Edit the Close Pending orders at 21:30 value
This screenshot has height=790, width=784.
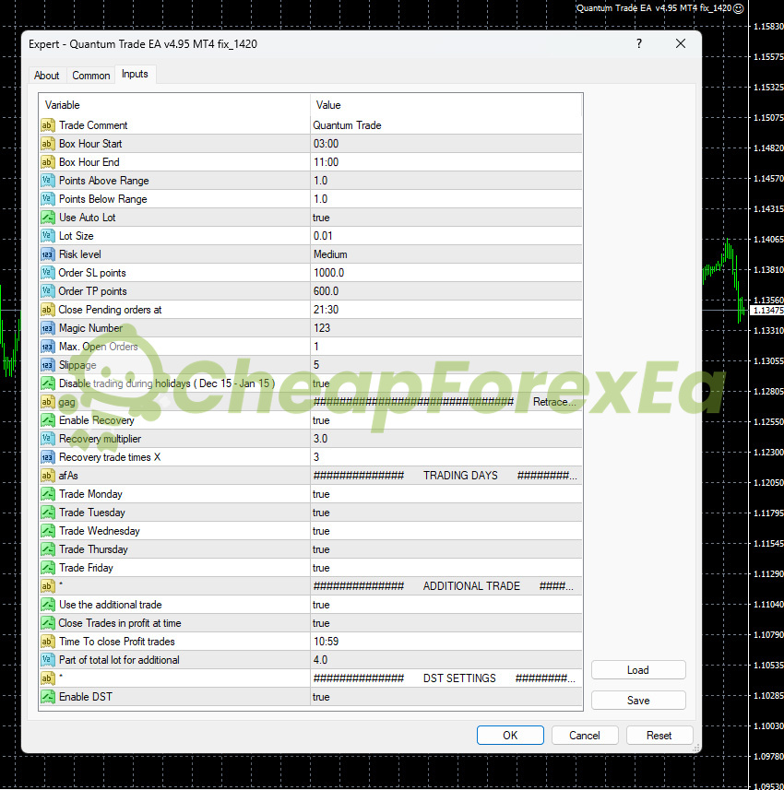click(x=446, y=310)
